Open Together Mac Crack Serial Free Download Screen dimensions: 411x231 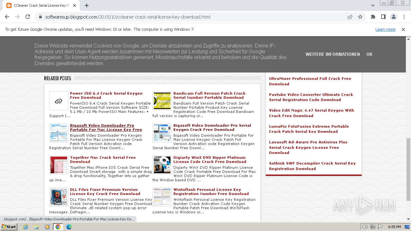pyautogui.click(x=103, y=159)
